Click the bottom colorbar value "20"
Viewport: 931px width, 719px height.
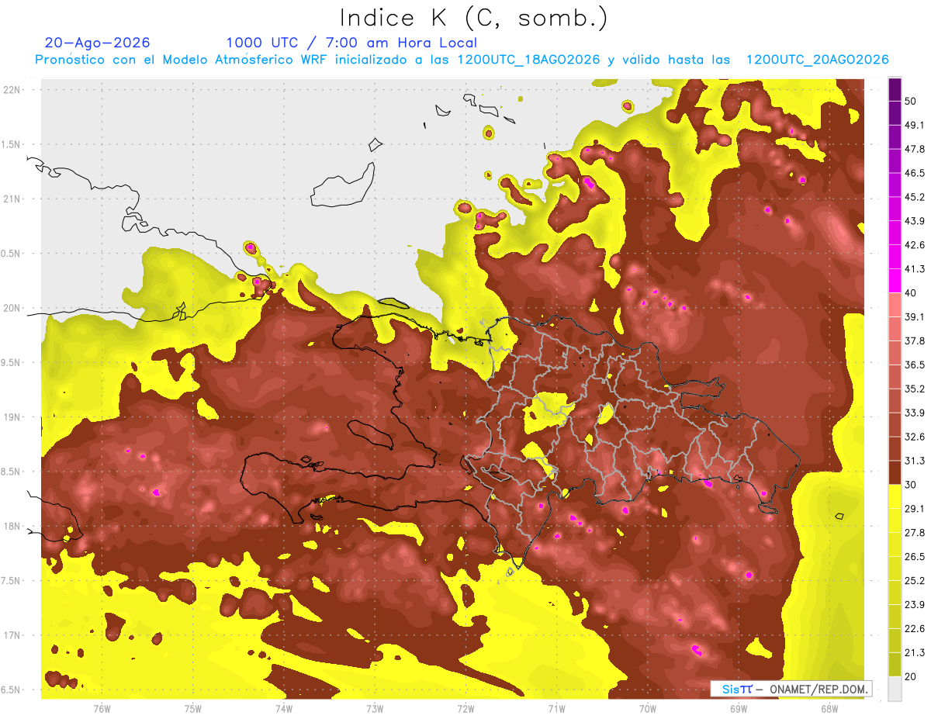(x=910, y=676)
